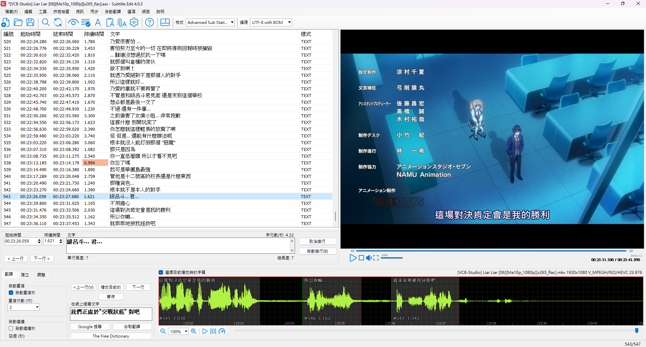This screenshot has width=646, height=347.
Task: Mute audio with the speaker icon
Action: coord(369,258)
